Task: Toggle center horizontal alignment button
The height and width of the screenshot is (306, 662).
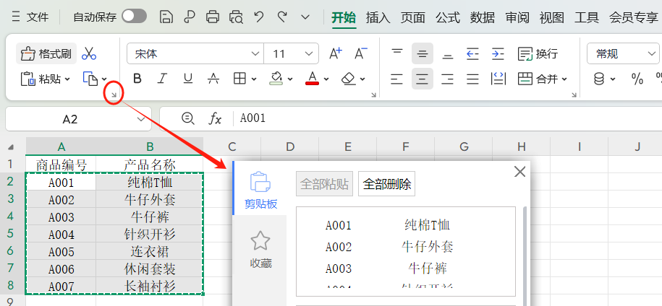Action: pos(423,79)
